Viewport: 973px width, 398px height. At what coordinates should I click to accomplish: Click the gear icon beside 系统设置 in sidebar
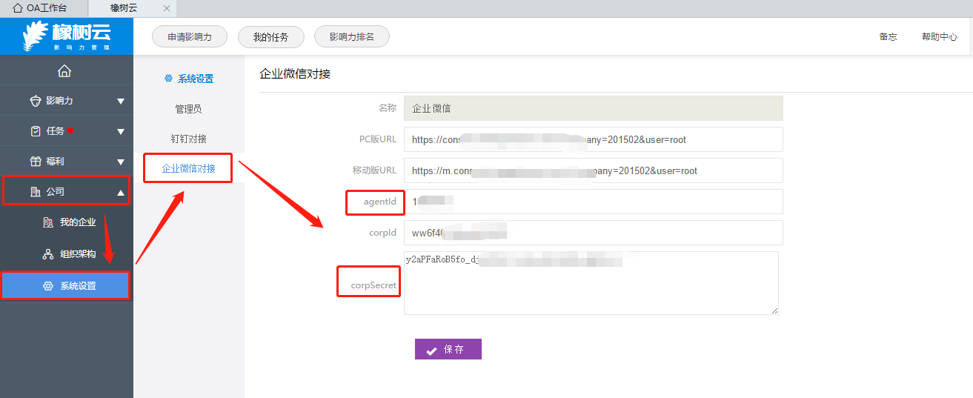(x=48, y=286)
